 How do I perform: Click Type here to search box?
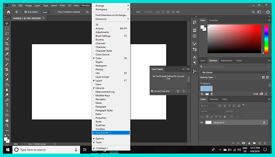pos(46,150)
